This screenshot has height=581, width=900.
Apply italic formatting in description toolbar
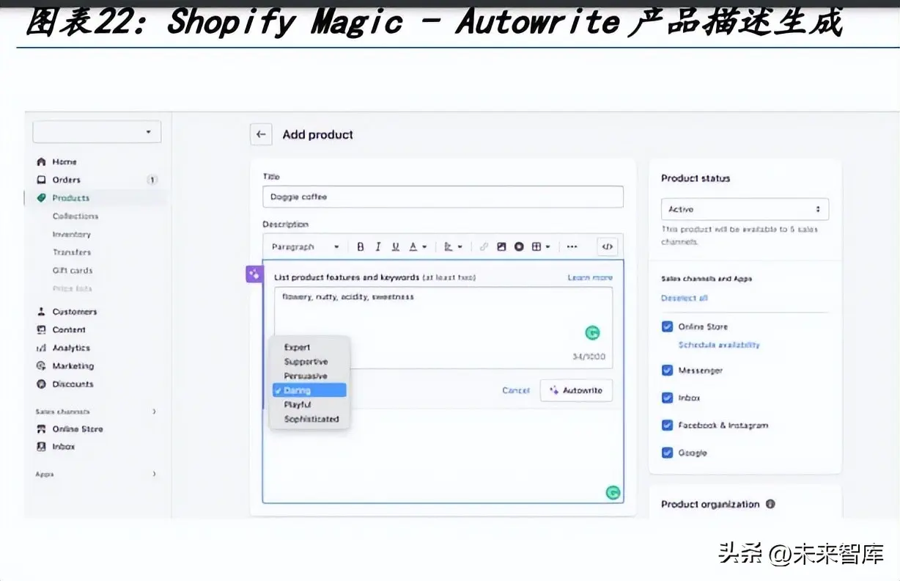coord(378,247)
